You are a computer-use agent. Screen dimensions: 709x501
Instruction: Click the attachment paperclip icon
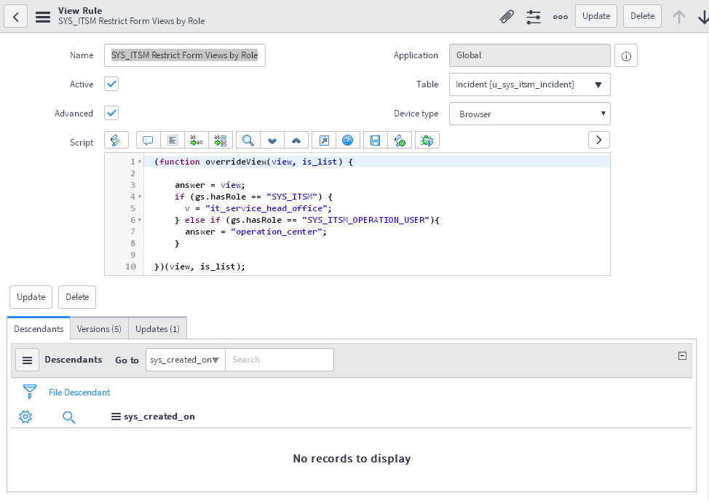pos(507,17)
